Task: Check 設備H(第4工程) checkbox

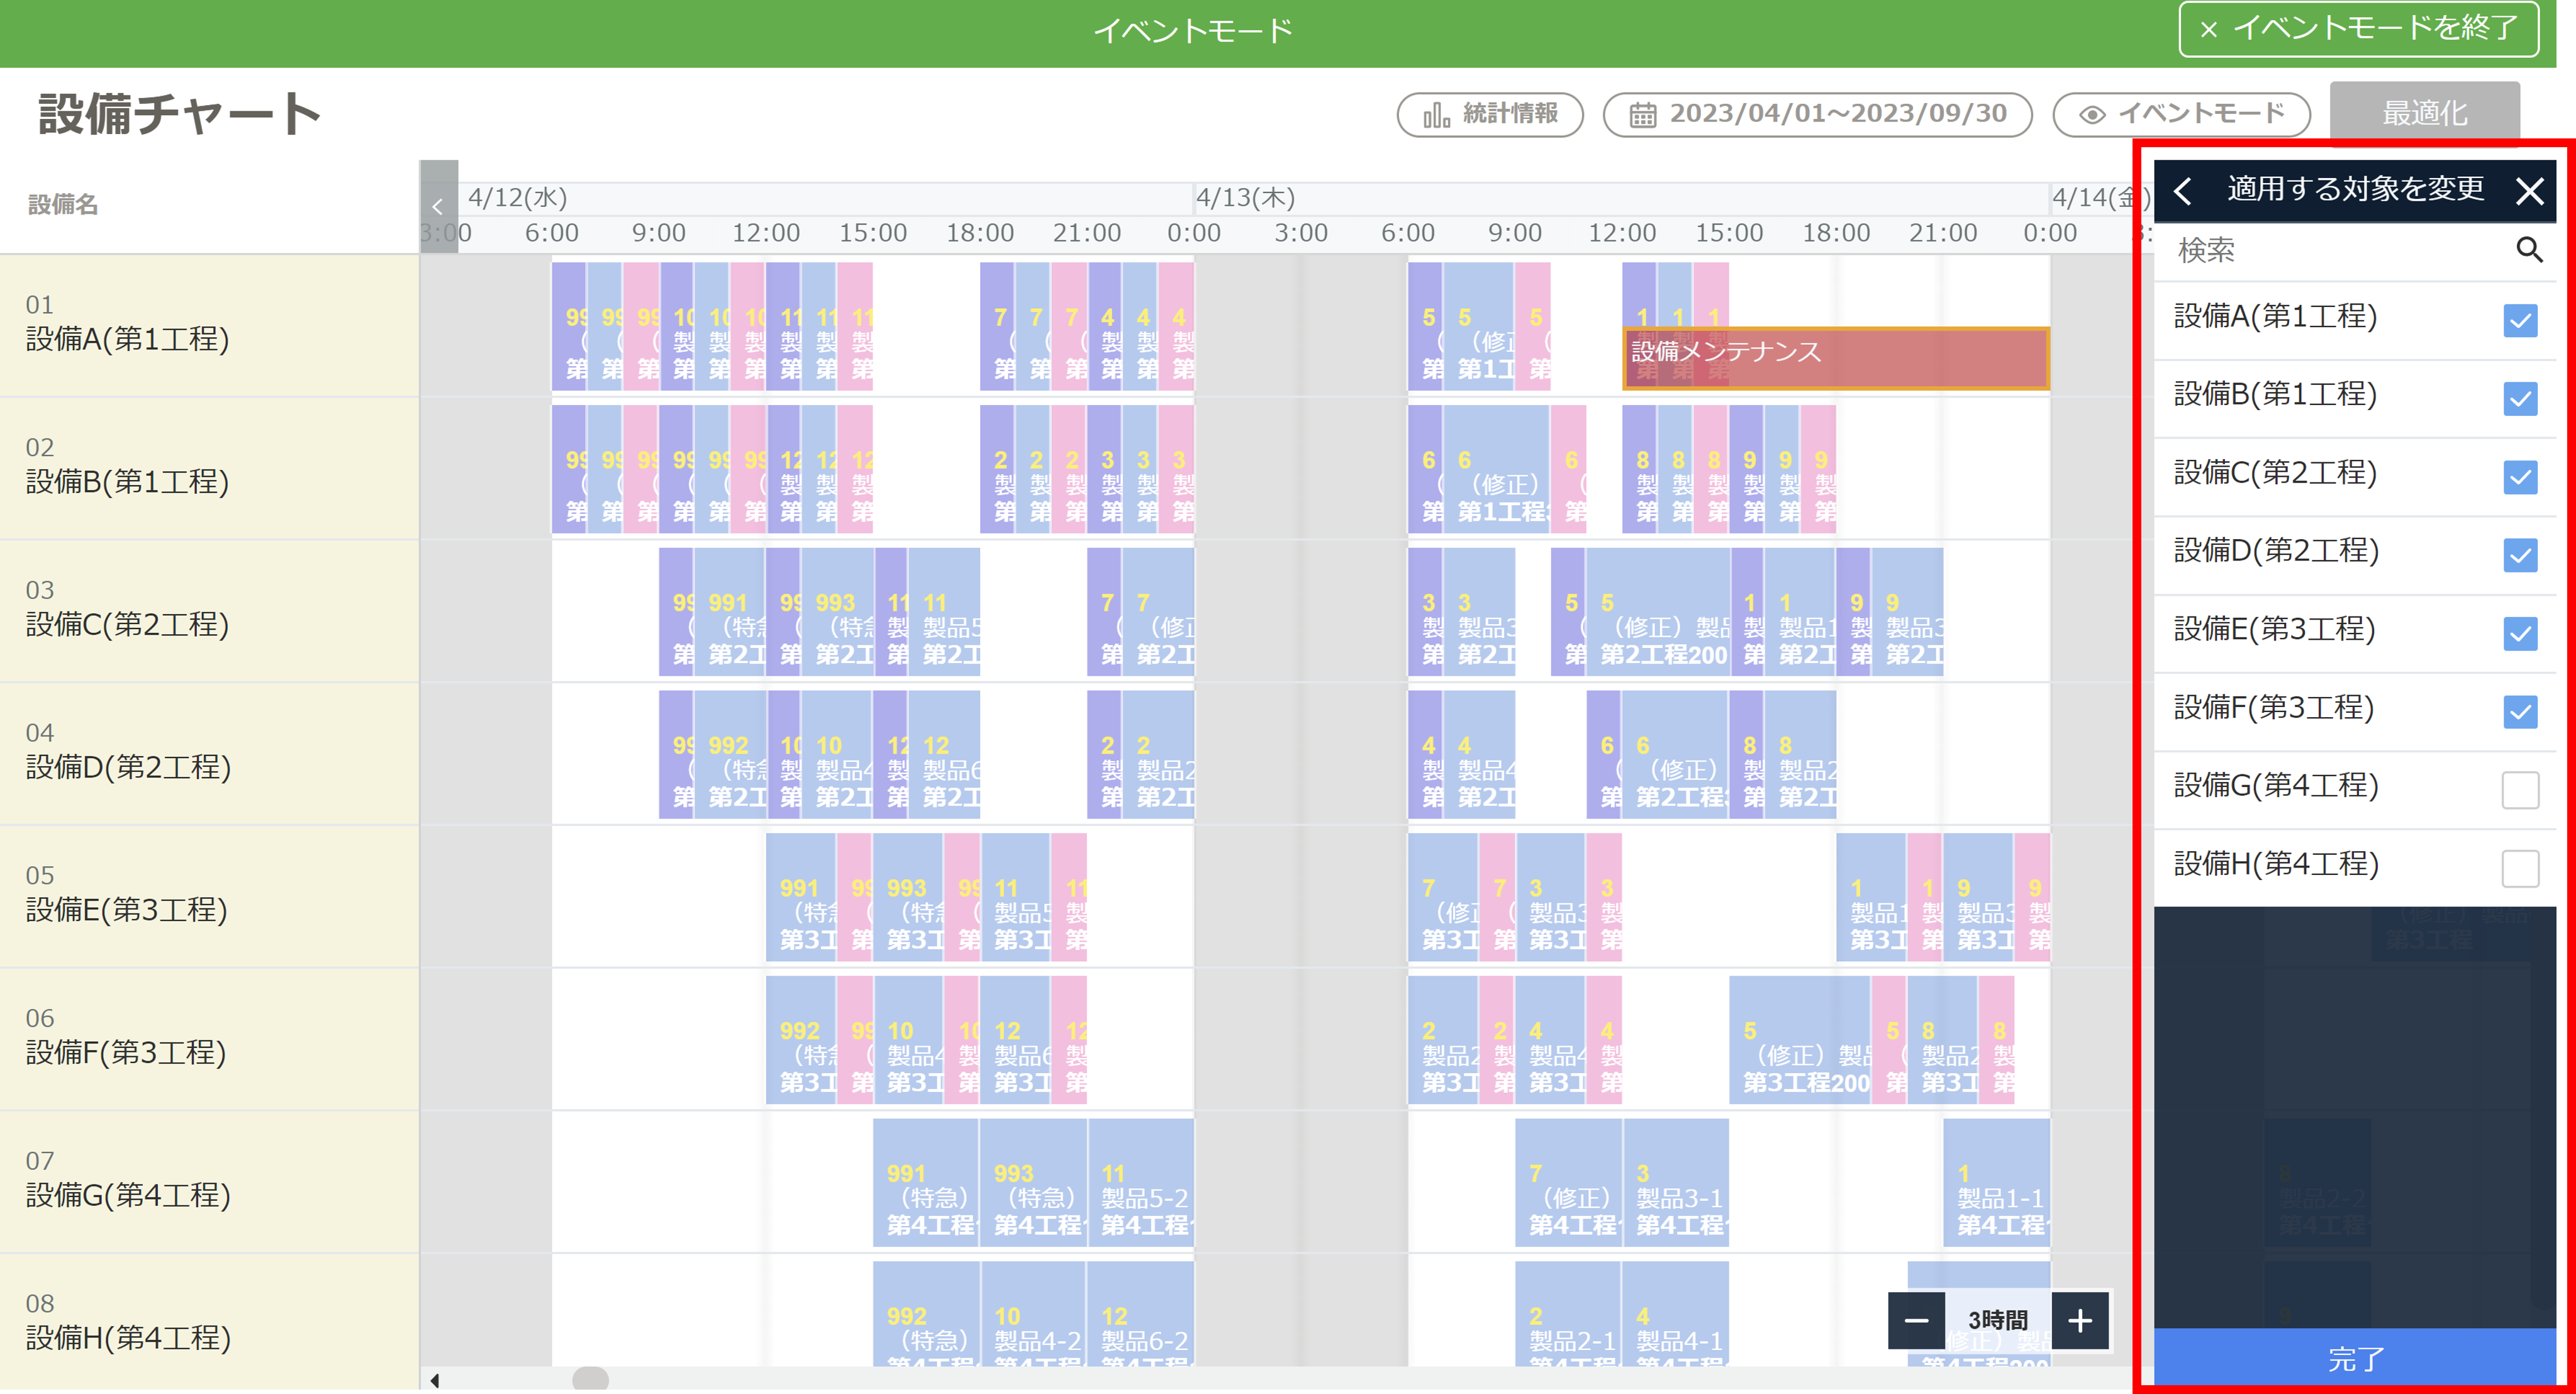Action: [2520, 868]
